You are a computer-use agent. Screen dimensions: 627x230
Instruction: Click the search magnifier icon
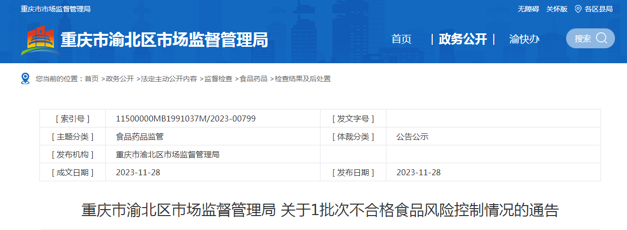click(602, 38)
